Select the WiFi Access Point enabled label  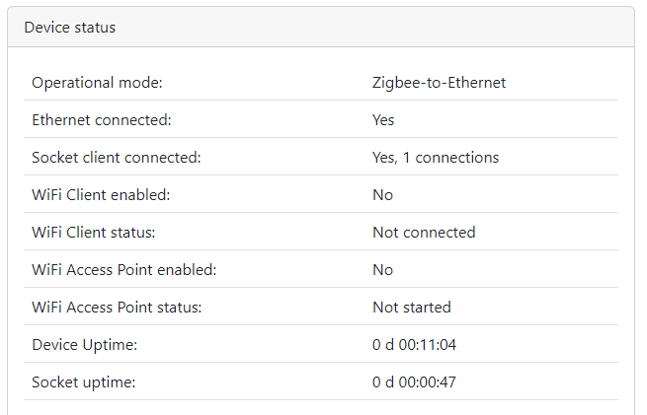click(x=124, y=270)
